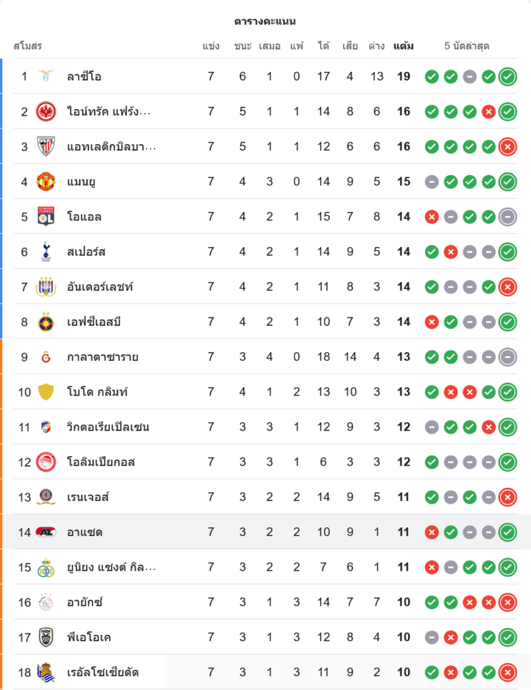Open the กาลาตาซาราย team link
The height and width of the screenshot is (690, 531).
tap(103, 357)
